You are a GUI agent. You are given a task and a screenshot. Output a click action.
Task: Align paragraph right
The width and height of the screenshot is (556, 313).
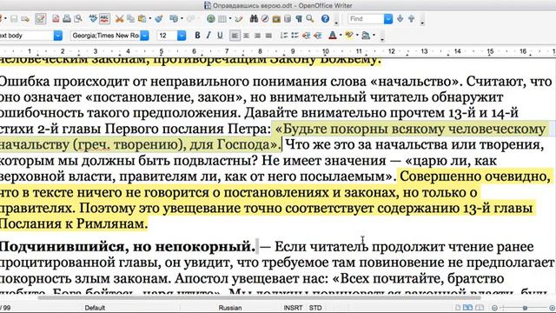[x=257, y=36]
